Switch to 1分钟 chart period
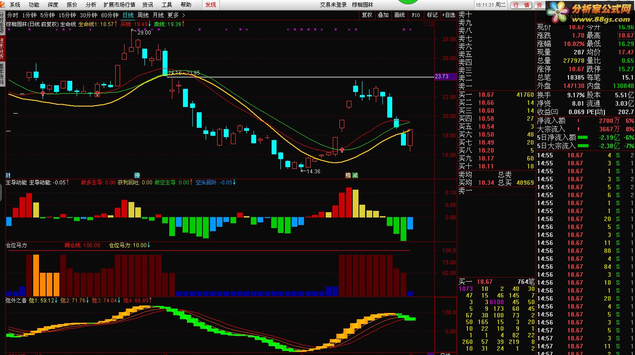 (29, 15)
